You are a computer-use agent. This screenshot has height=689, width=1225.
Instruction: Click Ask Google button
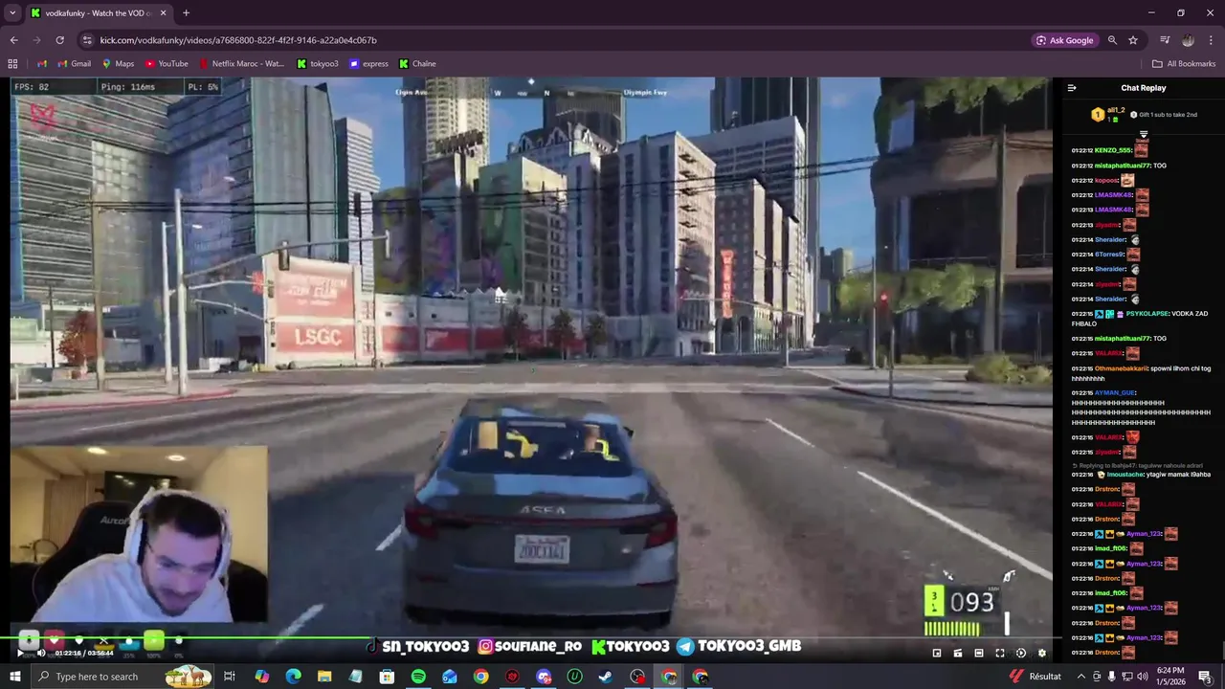[x=1064, y=40]
